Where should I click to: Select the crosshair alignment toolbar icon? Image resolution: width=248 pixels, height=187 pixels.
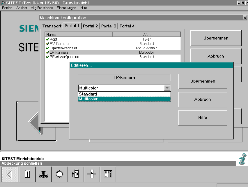92,174
